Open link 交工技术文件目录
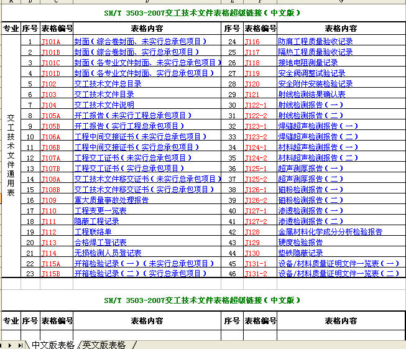 tap(104, 95)
